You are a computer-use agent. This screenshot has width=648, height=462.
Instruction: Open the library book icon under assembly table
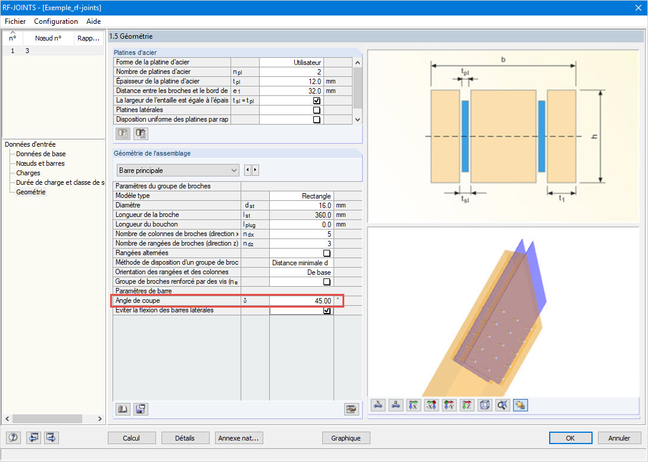point(123,409)
